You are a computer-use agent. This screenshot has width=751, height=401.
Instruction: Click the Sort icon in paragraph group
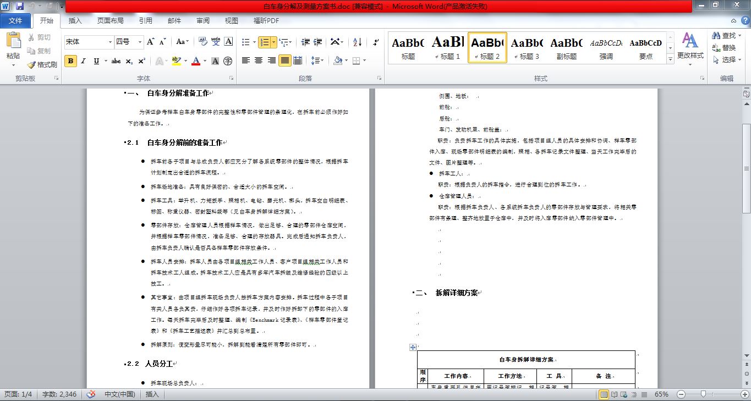[357, 42]
